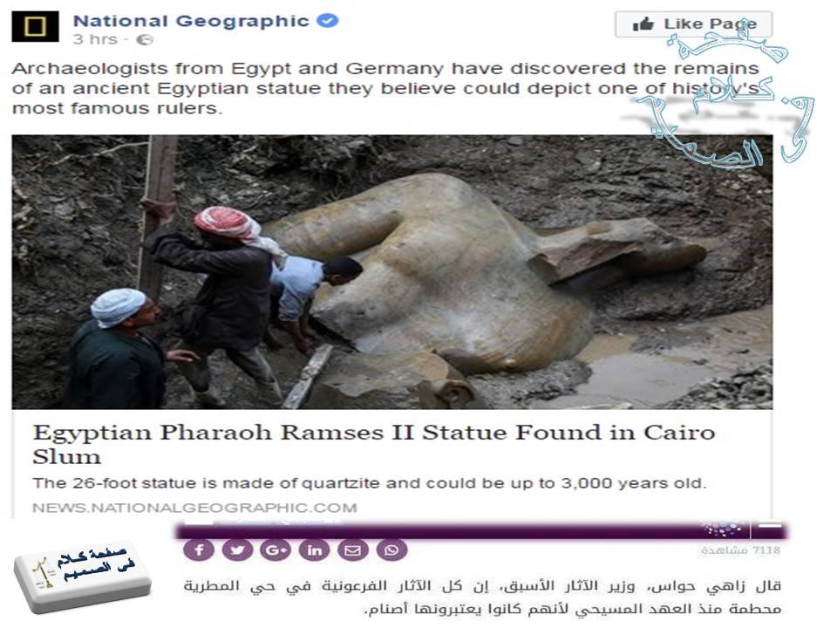Click the 3 hrs timestamp
Viewport: 837px width, 628px height.
click(x=95, y=39)
